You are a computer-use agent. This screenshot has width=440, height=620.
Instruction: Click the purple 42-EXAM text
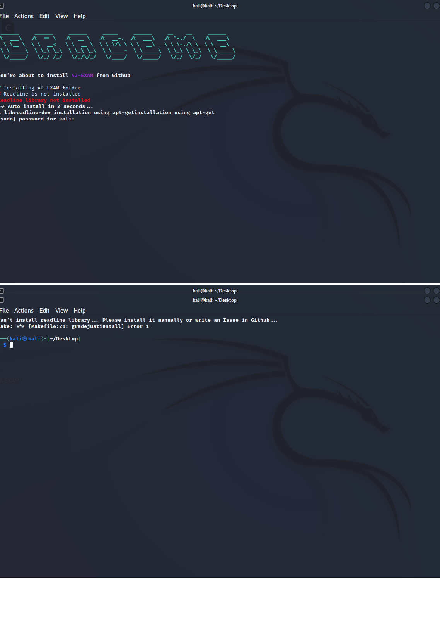82,76
